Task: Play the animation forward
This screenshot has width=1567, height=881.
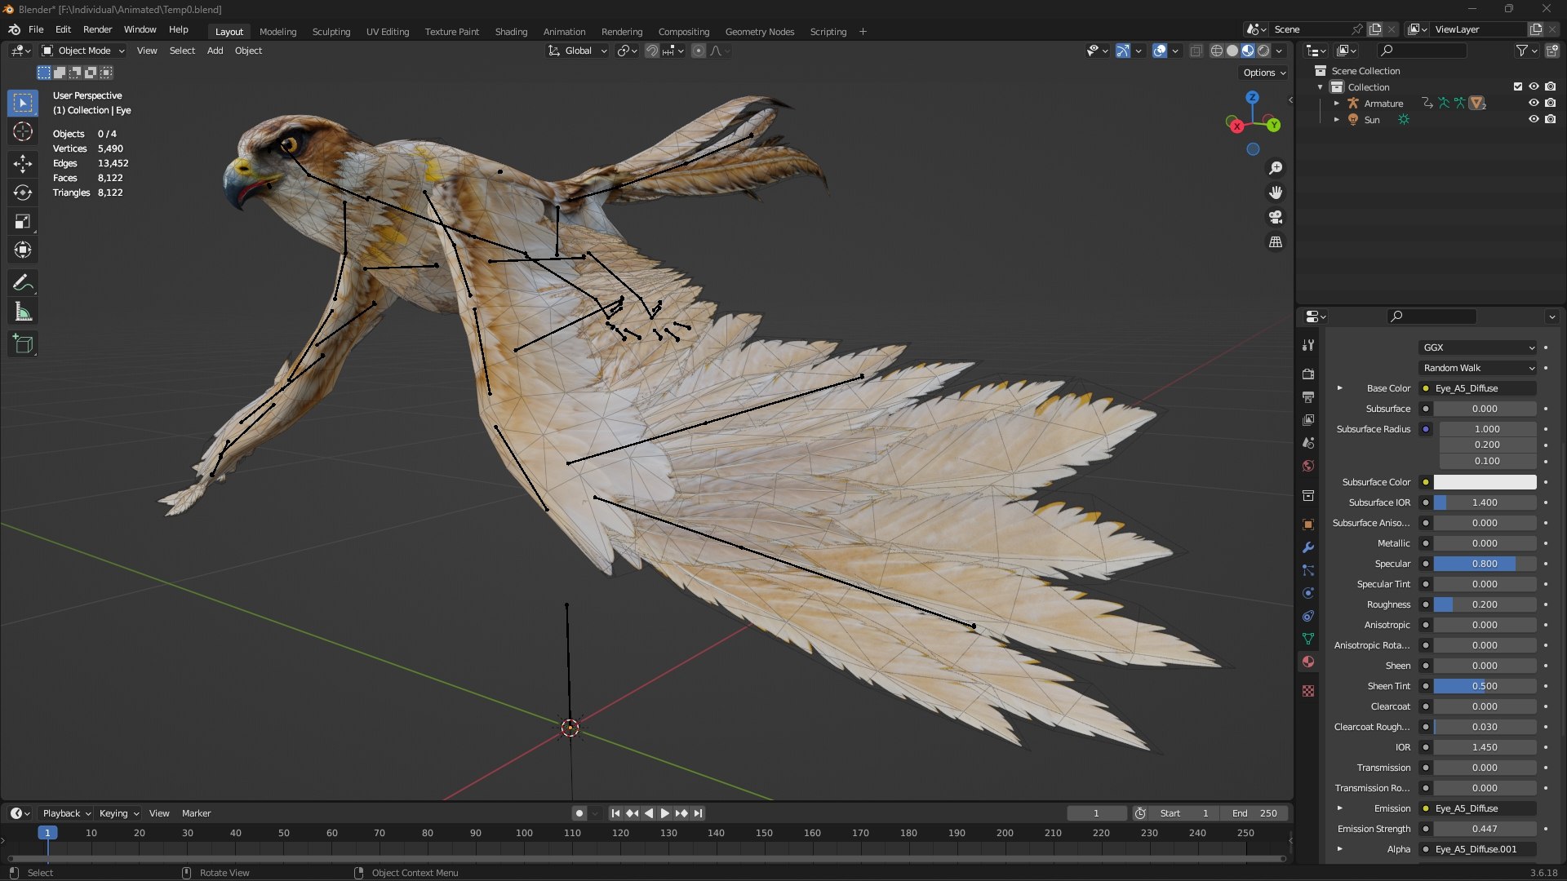Action: click(x=664, y=813)
